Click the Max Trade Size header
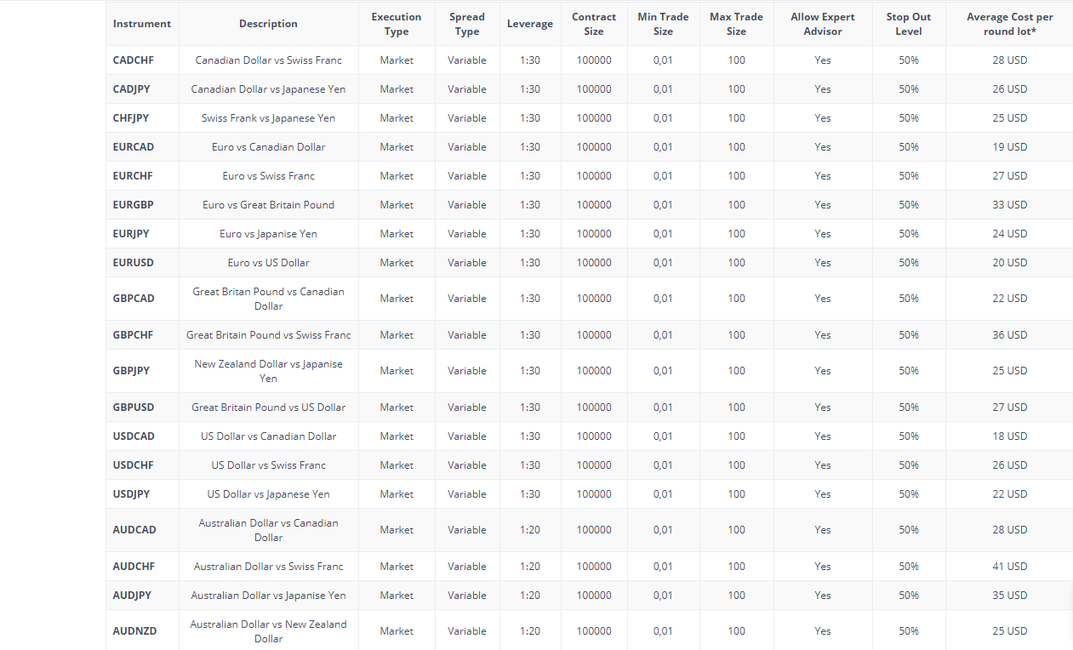The width and height of the screenshot is (1073, 650). 737,24
